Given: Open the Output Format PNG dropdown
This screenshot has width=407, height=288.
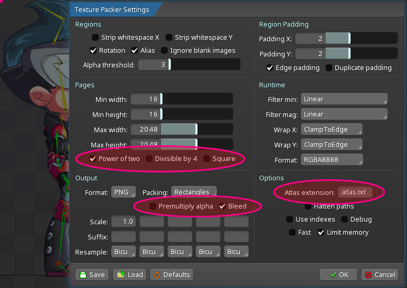Looking at the screenshot, I should 123,192.
